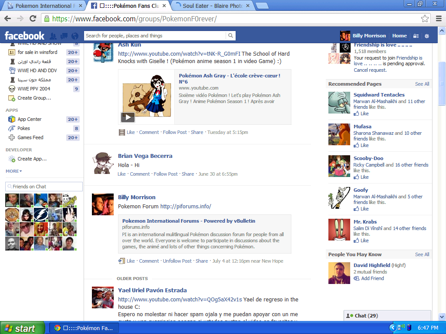Viewport: 446px width, 334px height.
Task: Open the Chrome menu icon
Action: tap(439, 19)
